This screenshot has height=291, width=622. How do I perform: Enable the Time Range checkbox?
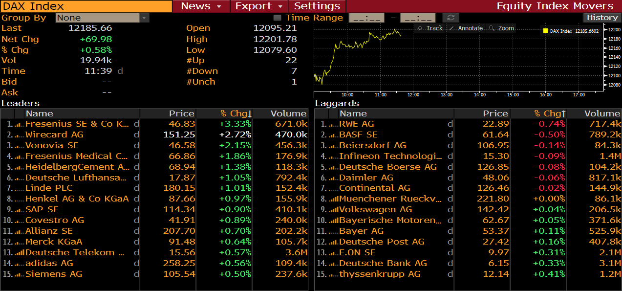[x=277, y=18]
